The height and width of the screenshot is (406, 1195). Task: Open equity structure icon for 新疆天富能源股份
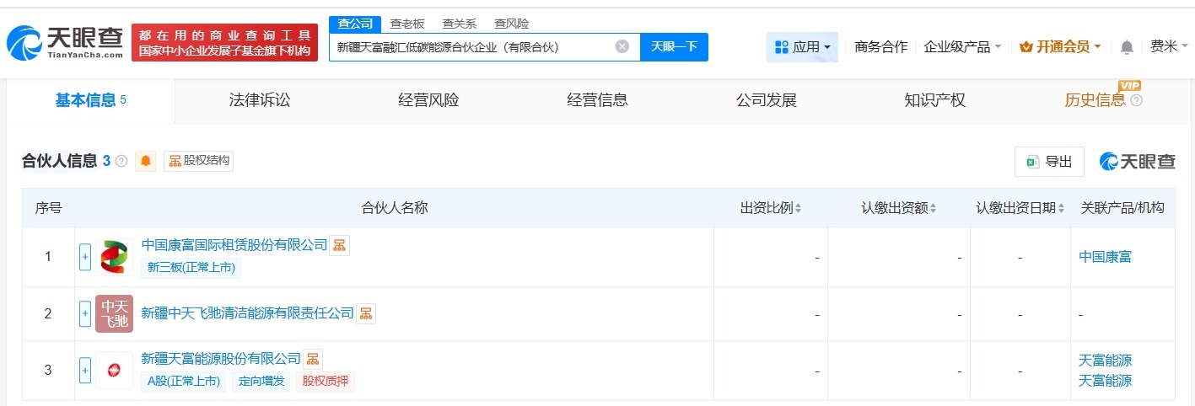[313, 359]
